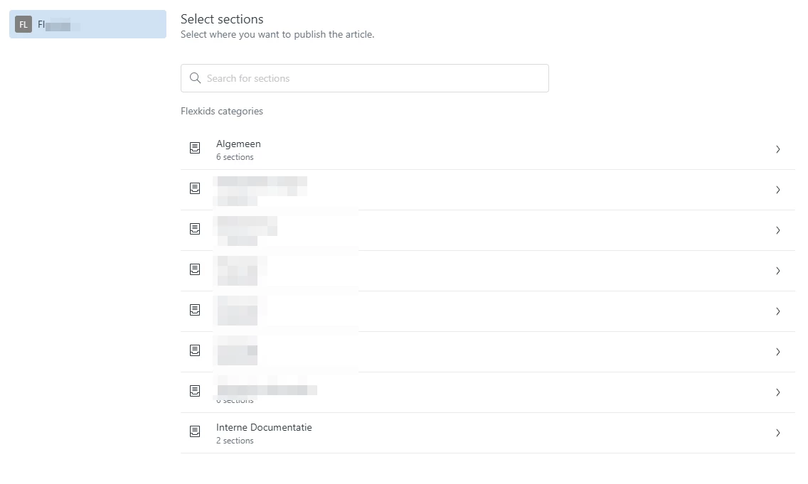The width and height of the screenshot is (808, 484).
Task: Click the magnifier icon in search box
Action: (x=196, y=77)
